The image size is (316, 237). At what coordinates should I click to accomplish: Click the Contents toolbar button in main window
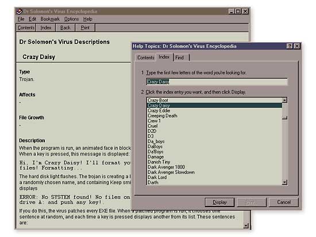click(26, 28)
